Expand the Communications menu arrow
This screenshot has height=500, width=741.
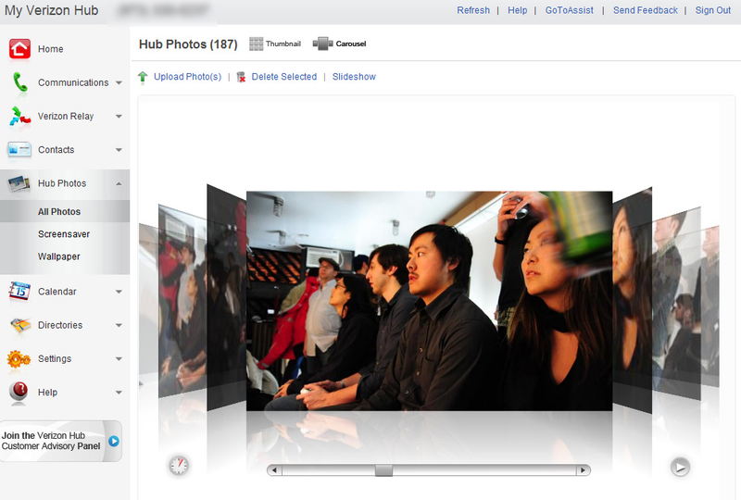pos(119,82)
